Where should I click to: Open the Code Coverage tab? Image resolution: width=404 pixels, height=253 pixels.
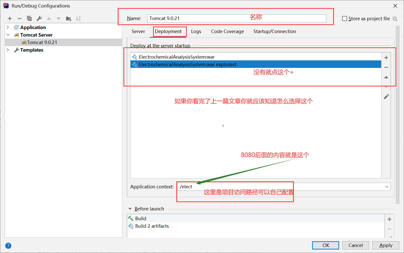click(x=227, y=32)
